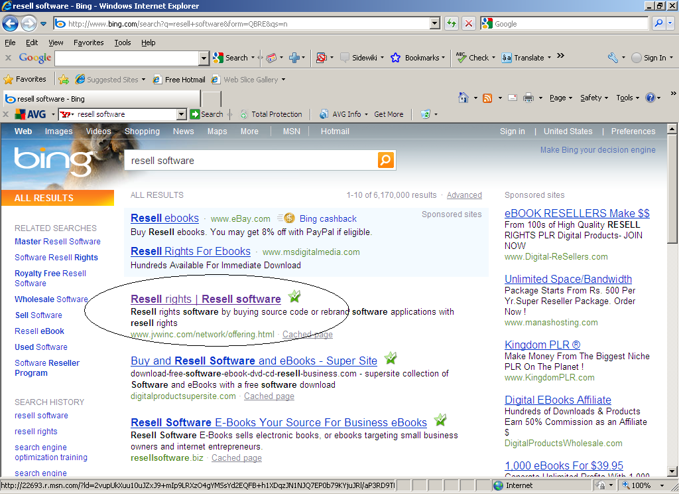
Task: Click the Print icon in command bar
Action: pyautogui.click(x=528, y=98)
